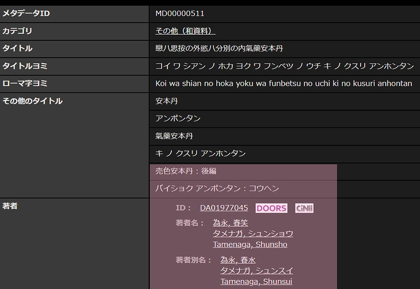
Task: Select other title 氣藥安本丹
Action: click(x=174, y=136)
